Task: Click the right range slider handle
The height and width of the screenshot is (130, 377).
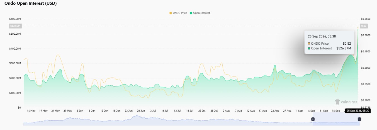Action: point(359,119)
